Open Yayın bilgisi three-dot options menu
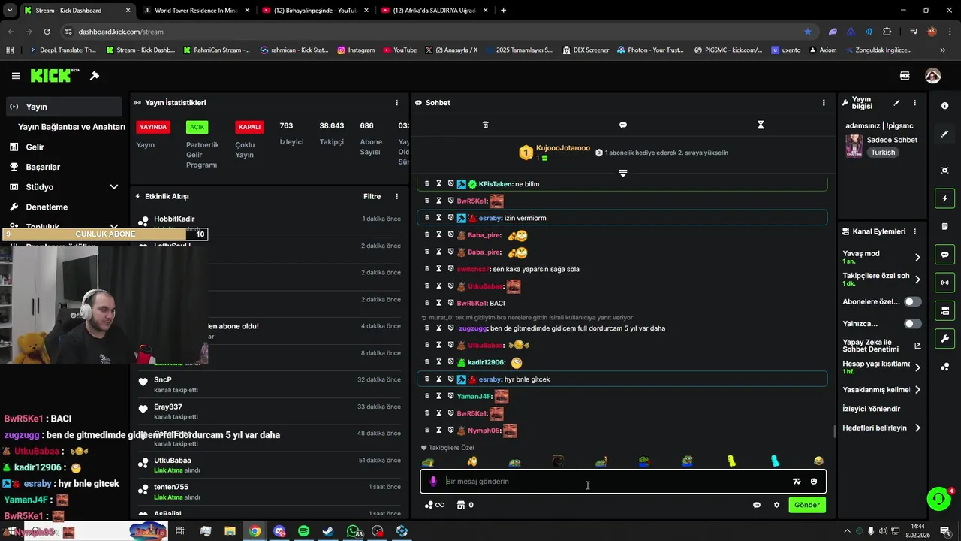This screenshot has width=961, height=541. [x=914, y=103]
